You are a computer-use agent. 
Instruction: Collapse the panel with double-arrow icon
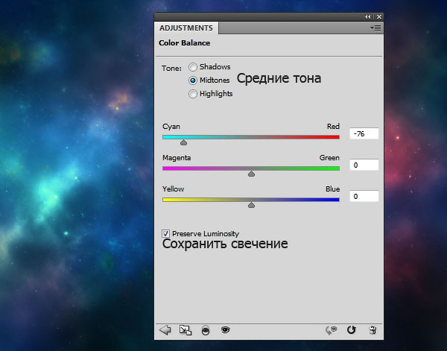368,17
